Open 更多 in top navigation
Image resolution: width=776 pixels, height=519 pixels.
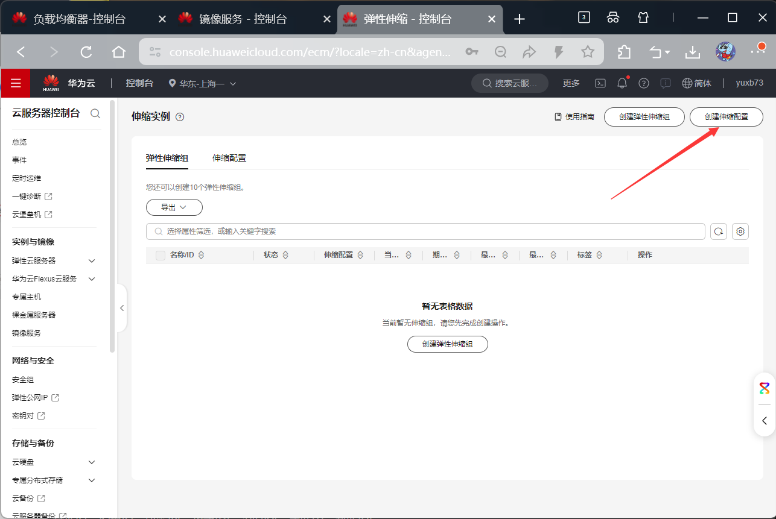(x=571, y=83)
